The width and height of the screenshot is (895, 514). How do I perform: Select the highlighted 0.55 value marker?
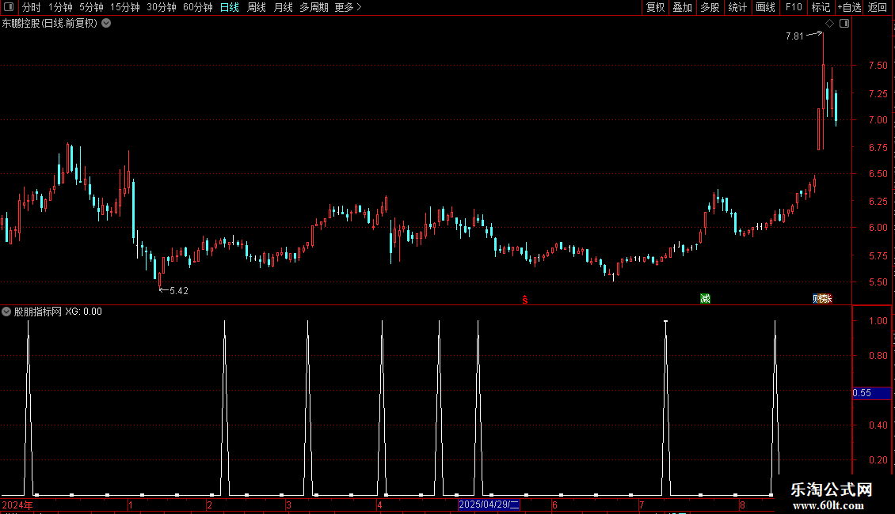(871, 393)
